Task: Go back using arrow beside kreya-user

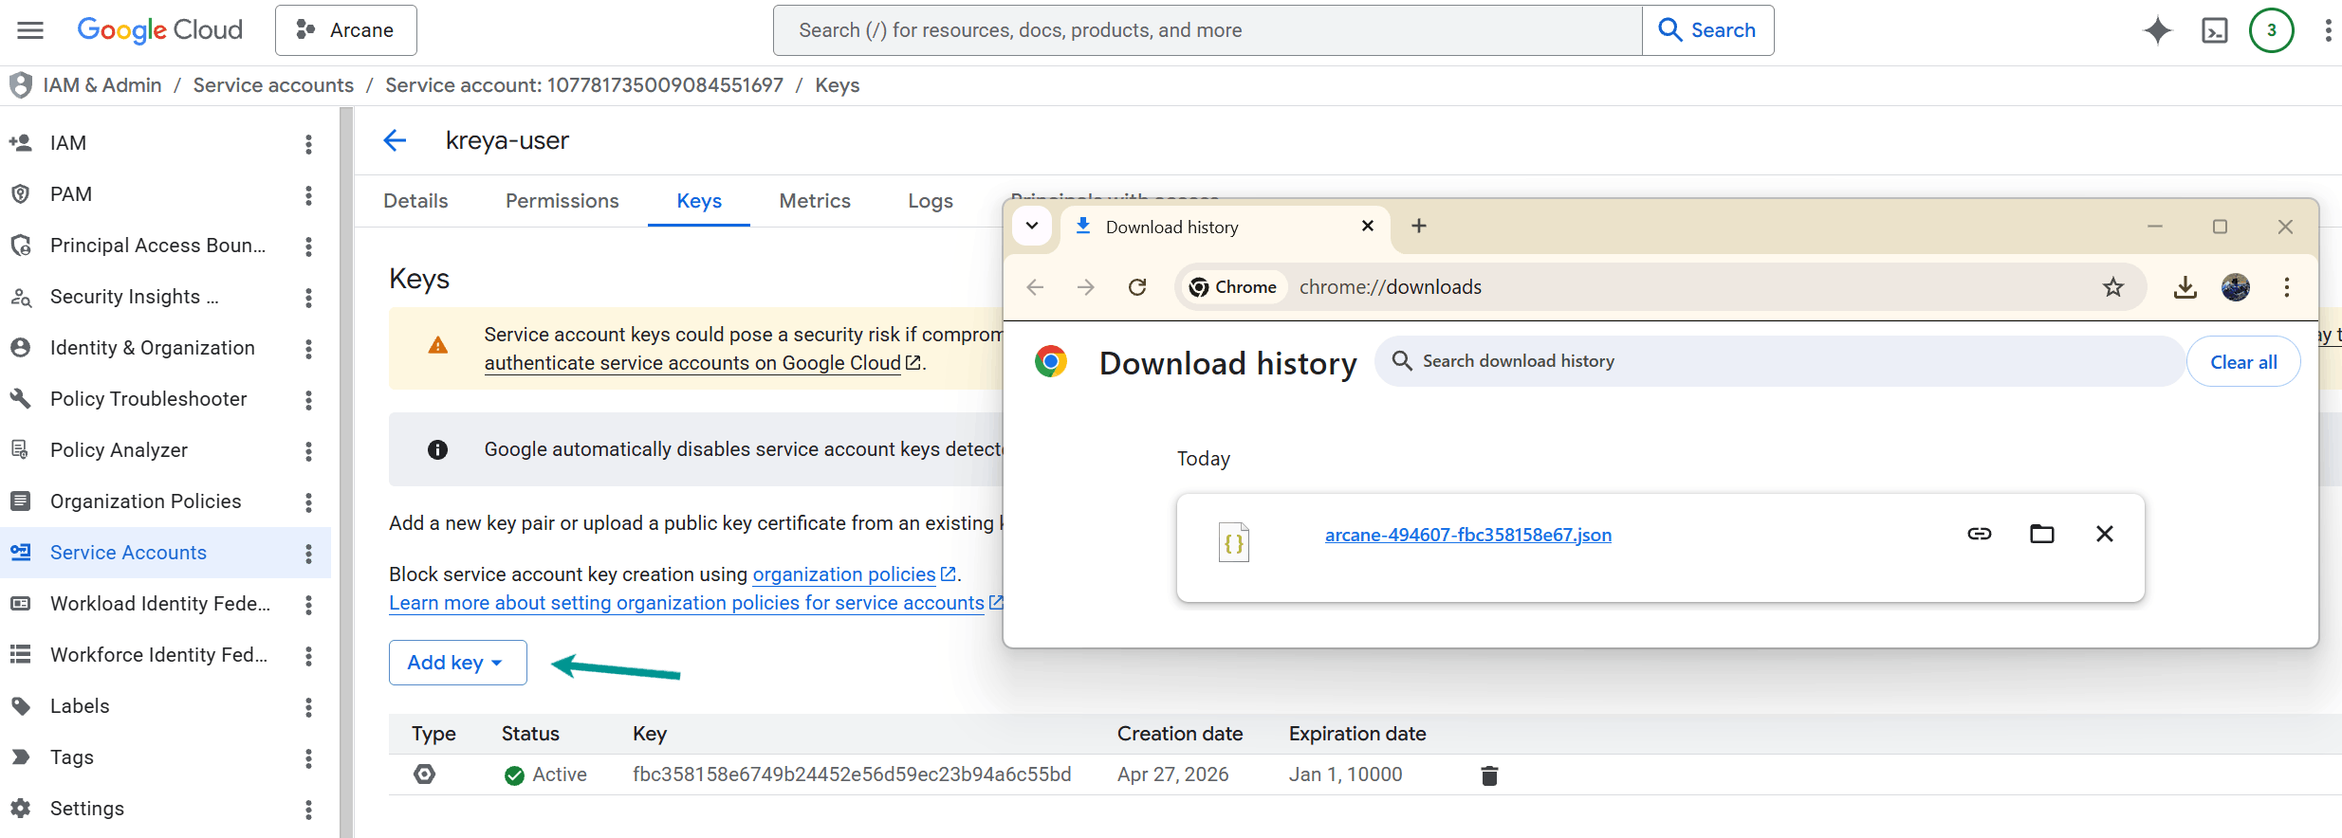Action: pos(395,141)
